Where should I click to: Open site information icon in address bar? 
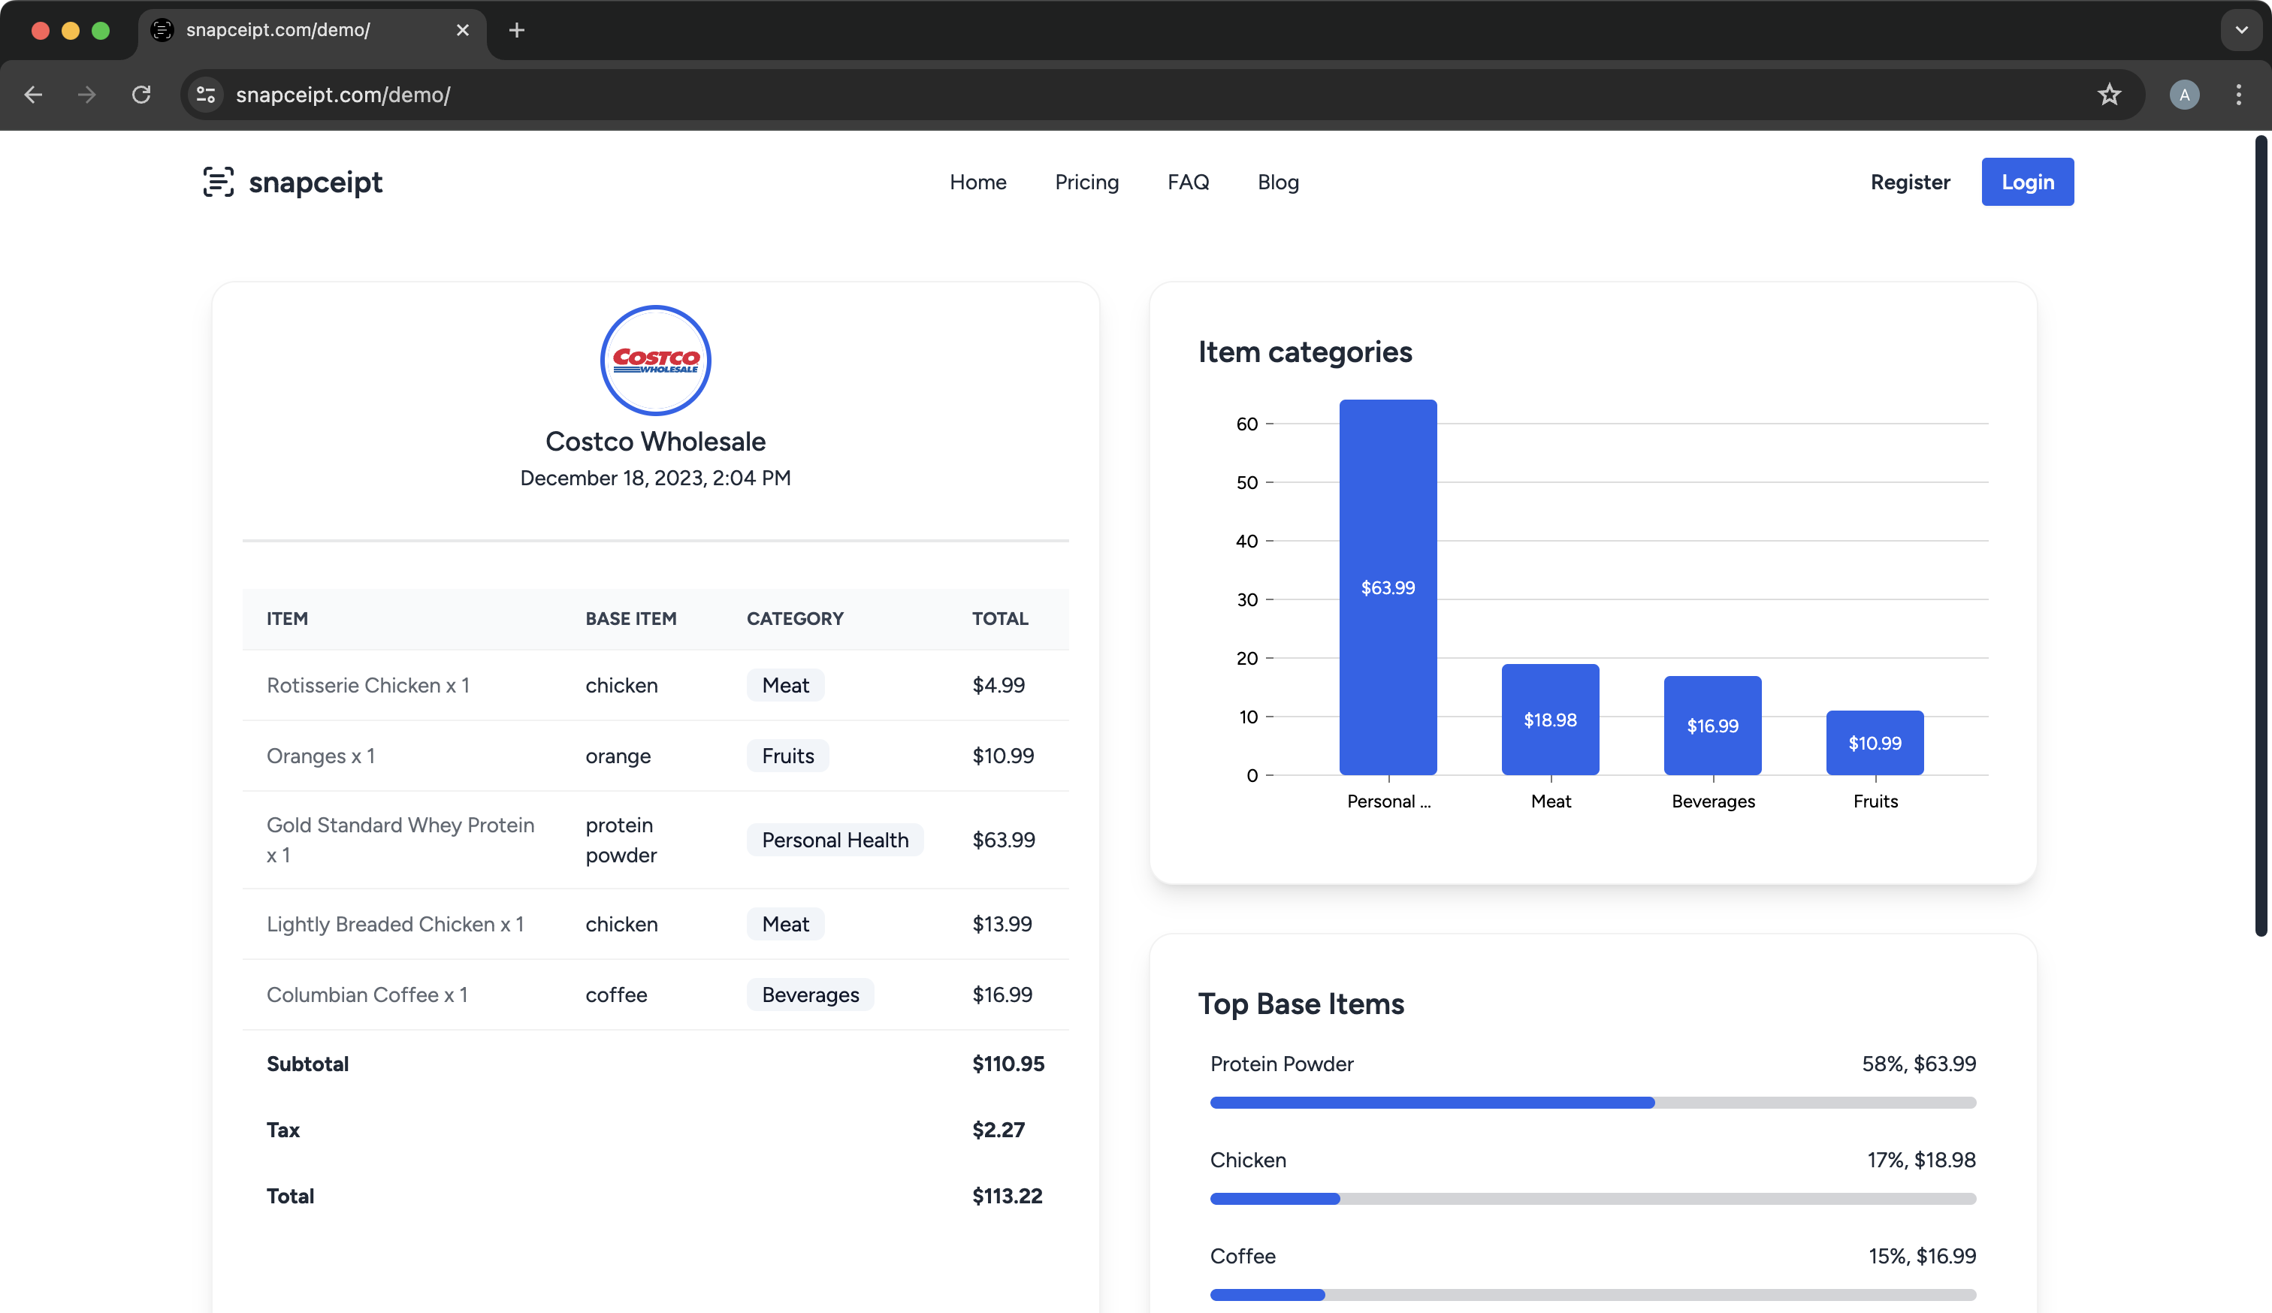tap(207, 95)
